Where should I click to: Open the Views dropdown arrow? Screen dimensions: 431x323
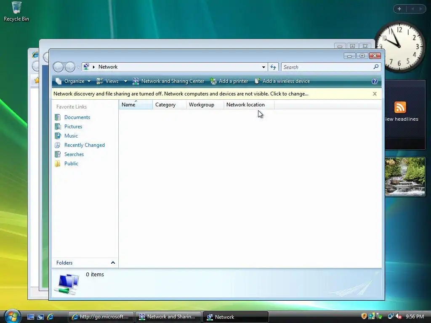click(x=125, y=81)
